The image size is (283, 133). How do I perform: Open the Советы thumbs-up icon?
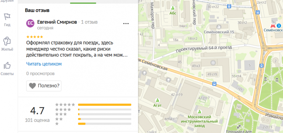tap(7, 65)
